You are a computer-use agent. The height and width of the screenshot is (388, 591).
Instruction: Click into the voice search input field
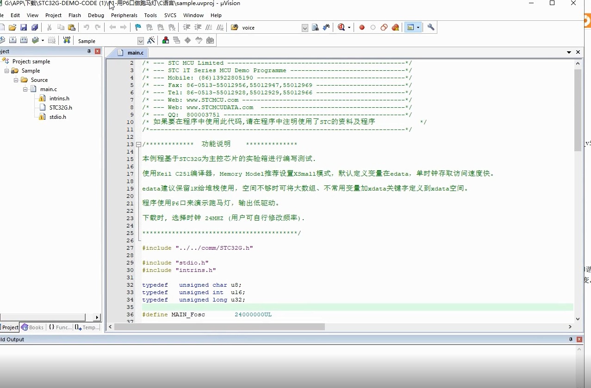click(x=271, y=28)
